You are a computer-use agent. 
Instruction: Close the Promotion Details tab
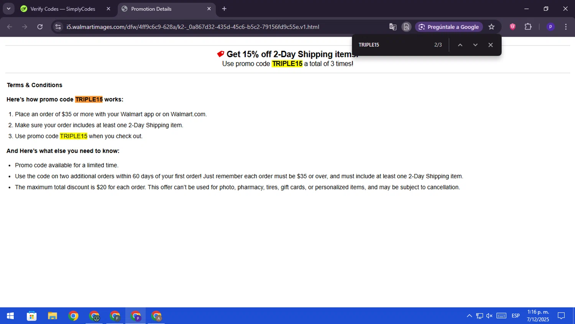click(x=209, y=9)
